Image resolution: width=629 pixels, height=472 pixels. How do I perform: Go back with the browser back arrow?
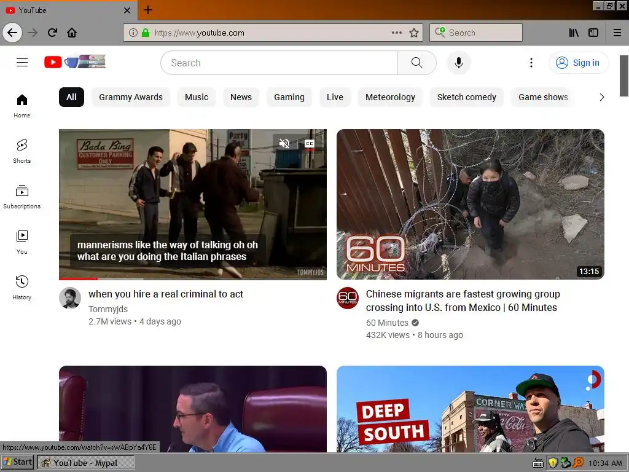[x=12, y=33]
